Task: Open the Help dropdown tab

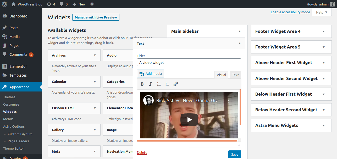Action: (322, 12)
